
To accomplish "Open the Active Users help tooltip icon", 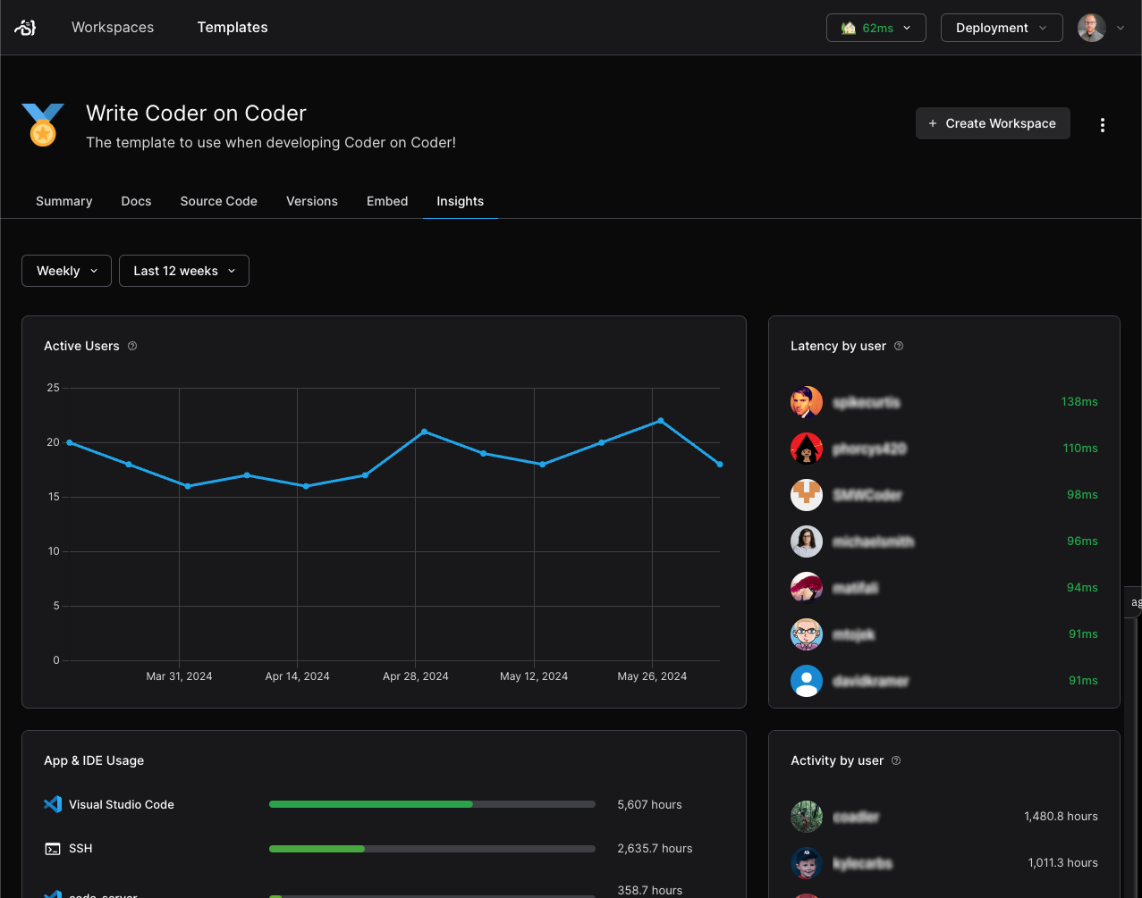I will (131, 345).
